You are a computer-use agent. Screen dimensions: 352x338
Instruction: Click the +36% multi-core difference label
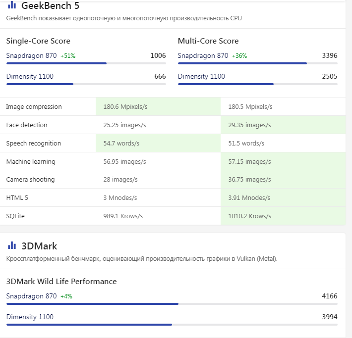coord(239,56)
